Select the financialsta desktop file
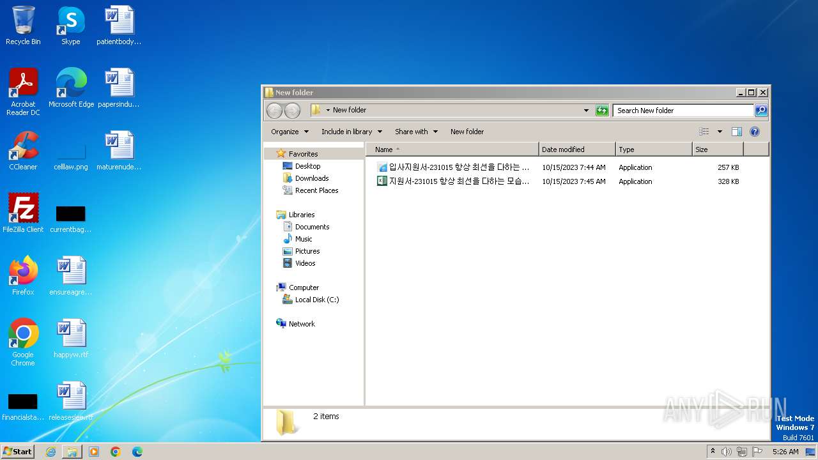 (x=23, y=407)
